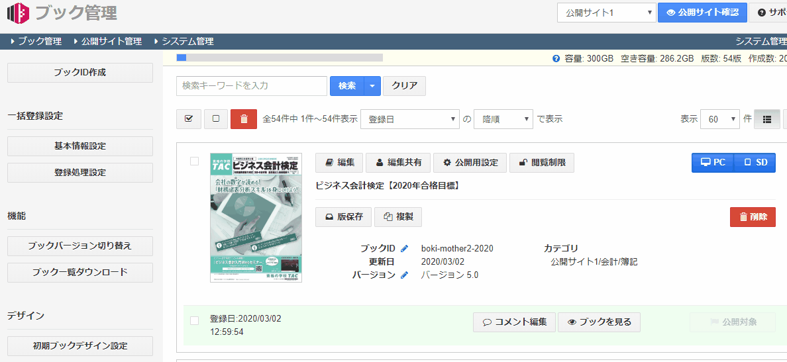The width and height of the screenshot is (787, 362).
Task: Click pencil icon next to バージョン
Action: [x=405, y=275]
